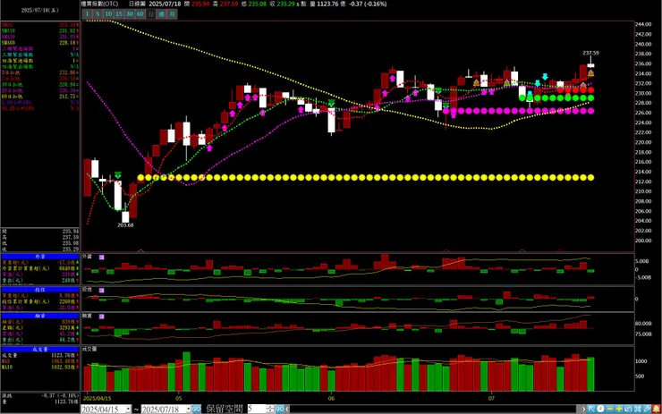Click the purple square icon beside 外資

(x=102, y=257)
